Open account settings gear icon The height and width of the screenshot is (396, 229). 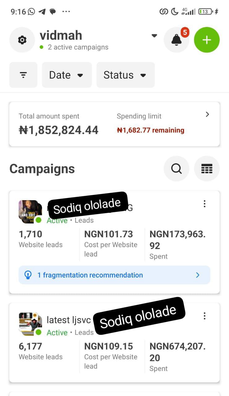pos(22,40)
